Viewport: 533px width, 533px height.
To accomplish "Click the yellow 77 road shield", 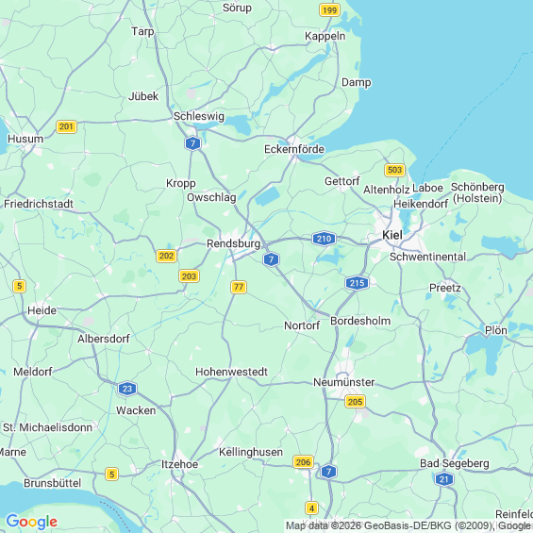I will (239, 287).
